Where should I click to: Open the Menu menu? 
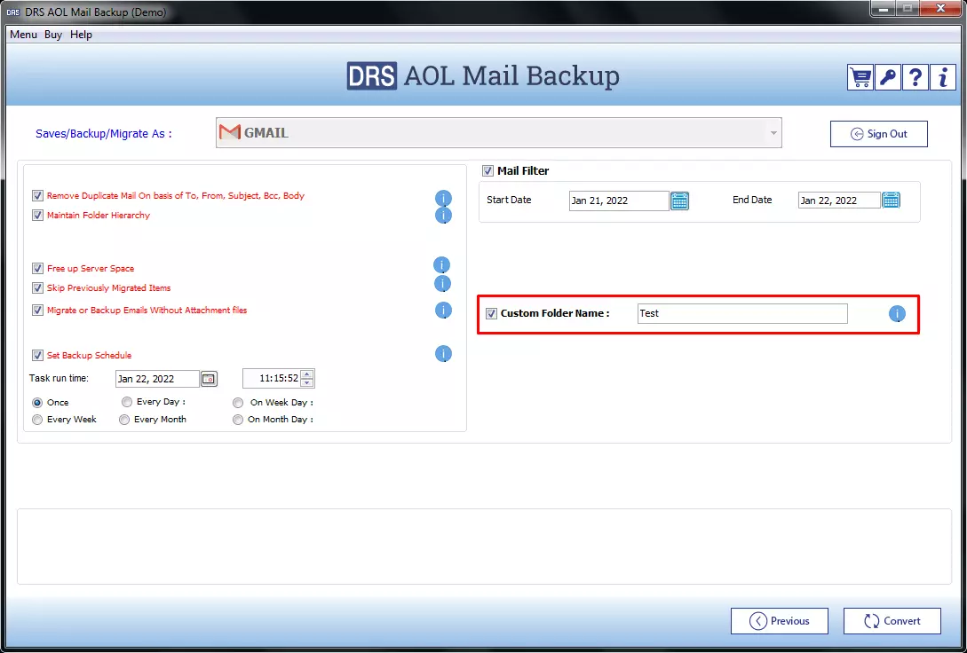(23, 35)
